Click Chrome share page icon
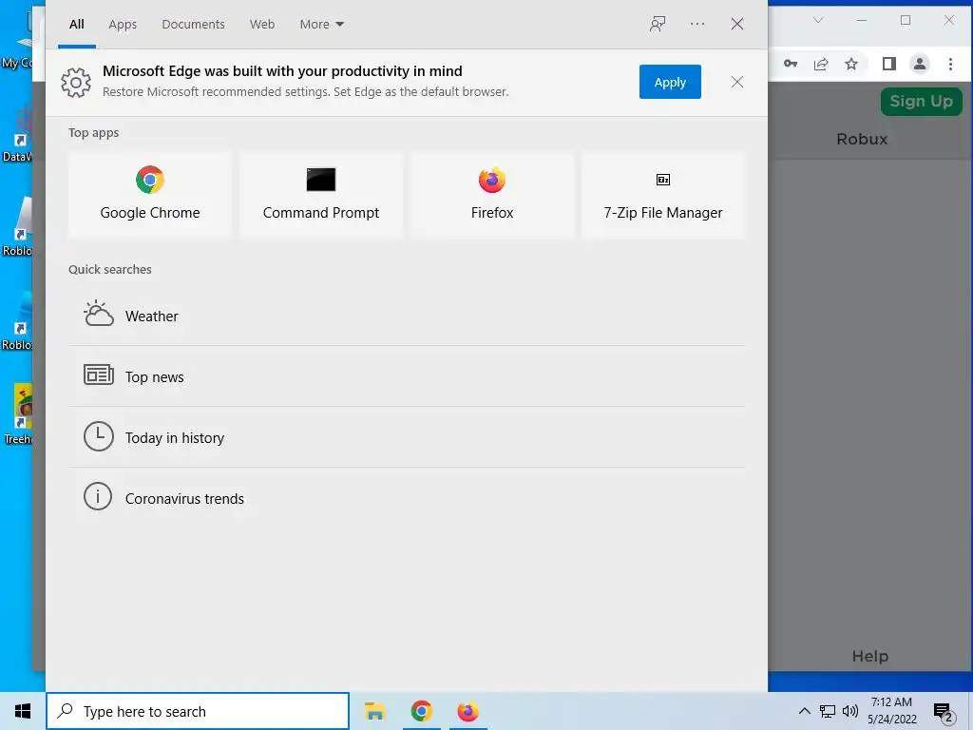The width and height of the screenshot is (973, 730). pyautogui.click(x=821, y=64)
